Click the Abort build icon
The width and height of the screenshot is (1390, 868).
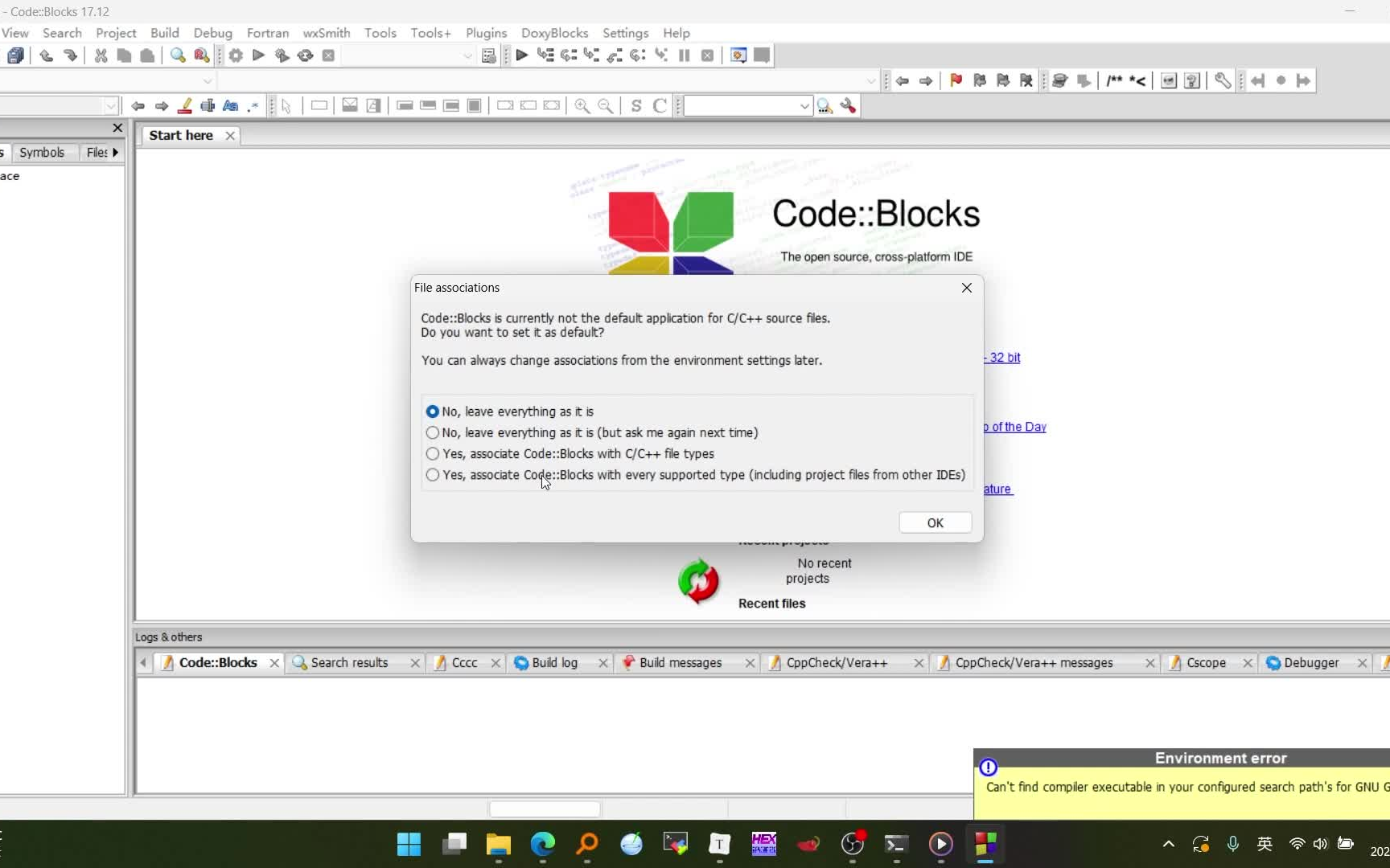(x=328, y=55)
